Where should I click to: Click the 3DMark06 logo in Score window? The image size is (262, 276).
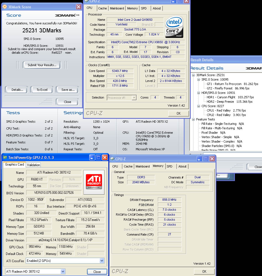click(67, 15)
